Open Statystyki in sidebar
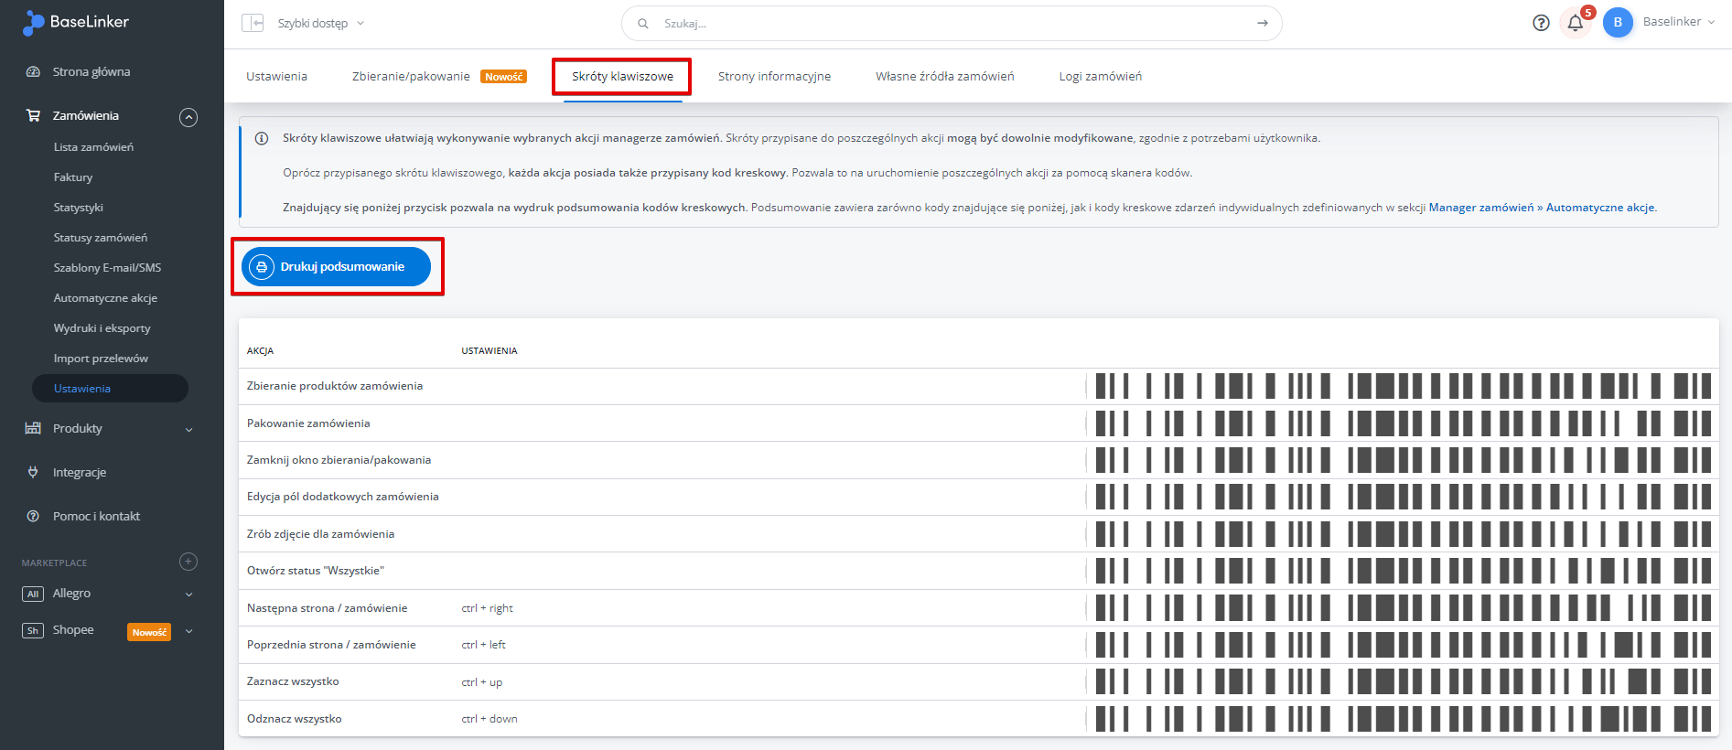Image resolution: width=1732 pixels, height=750 pixels. coord(79,207)
